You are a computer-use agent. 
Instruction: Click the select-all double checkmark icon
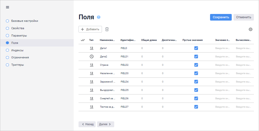[x=83, y=40]
